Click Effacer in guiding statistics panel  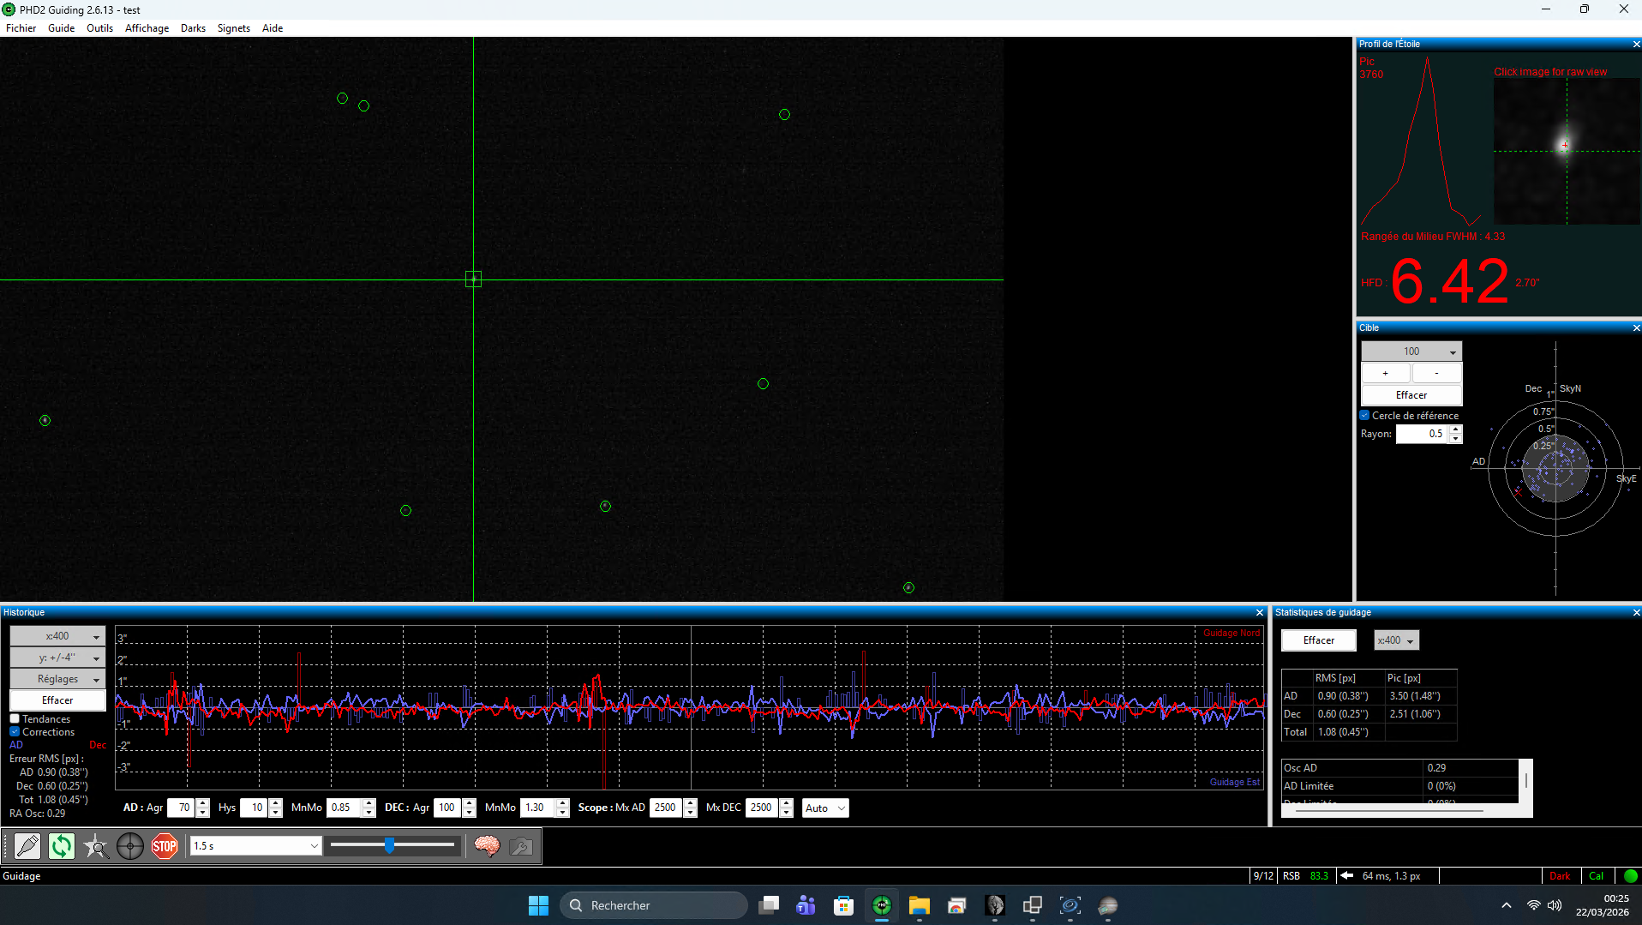click(x=1318, y=640)
